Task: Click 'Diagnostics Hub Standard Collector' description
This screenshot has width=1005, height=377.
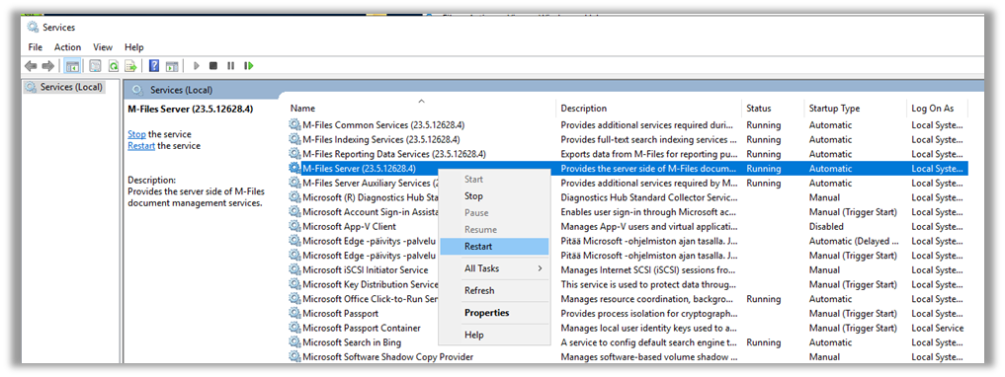Action: 648,197
